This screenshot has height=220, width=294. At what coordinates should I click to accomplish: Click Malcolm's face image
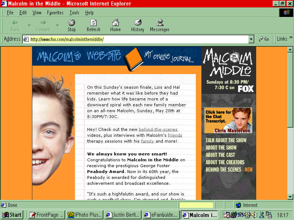(x=53, y=131)
